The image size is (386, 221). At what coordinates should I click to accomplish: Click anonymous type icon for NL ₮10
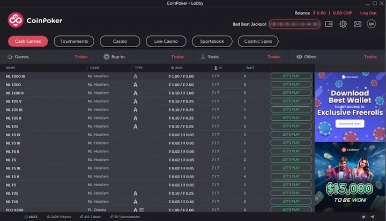136,202
